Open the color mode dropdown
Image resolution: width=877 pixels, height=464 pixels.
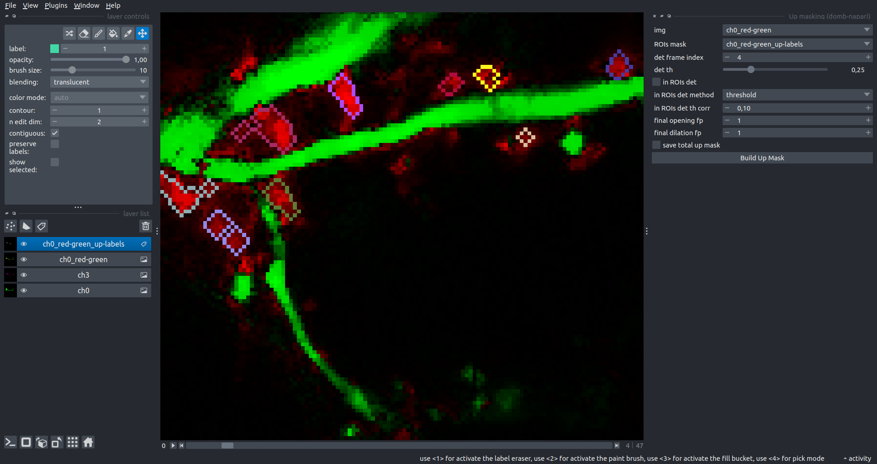coord(99,98)
